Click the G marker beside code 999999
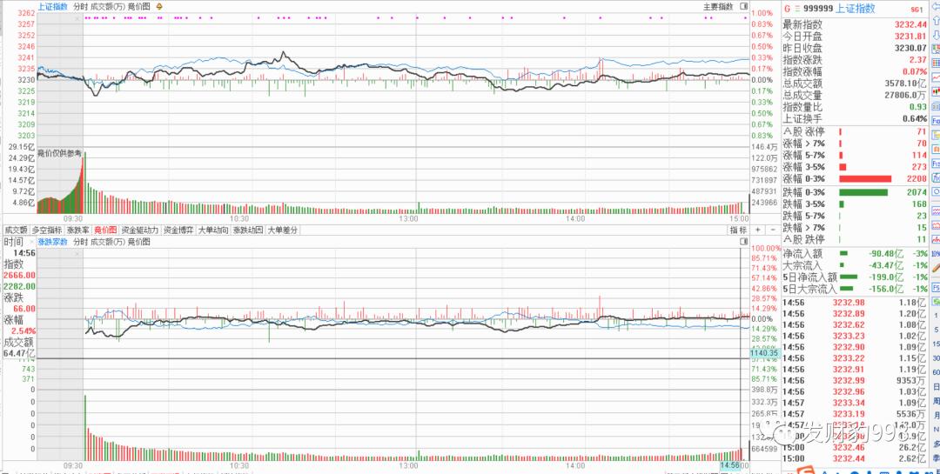The image size is (940, 474). [787, 9]
